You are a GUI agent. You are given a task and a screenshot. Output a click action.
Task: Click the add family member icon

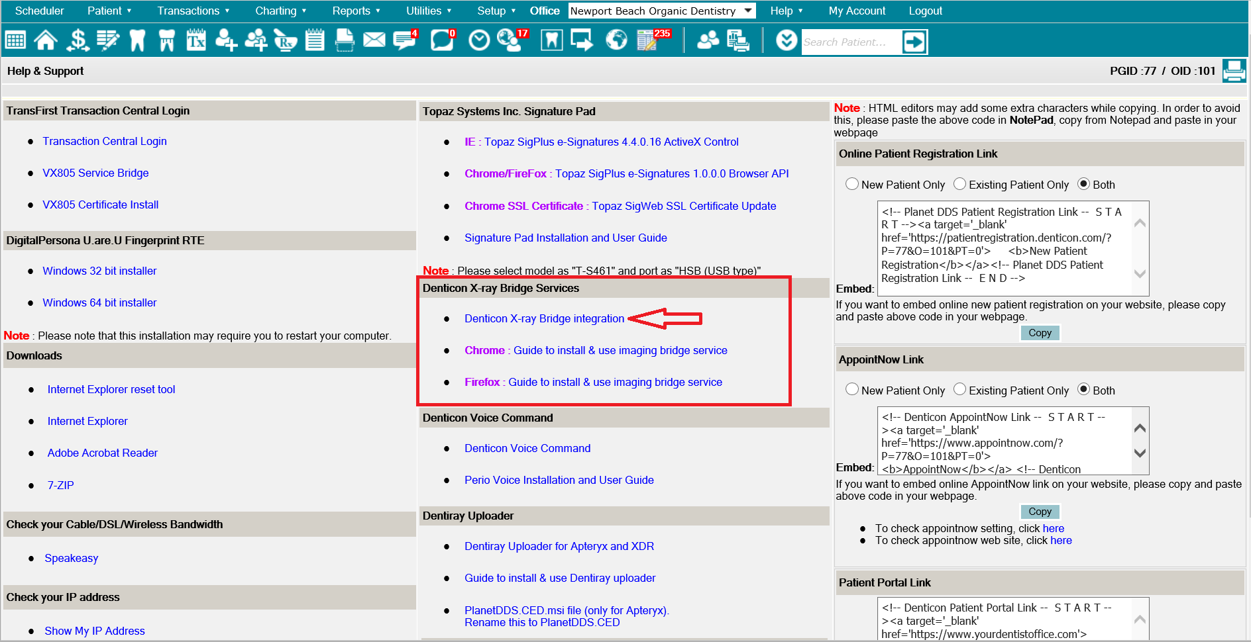[256, 40]
